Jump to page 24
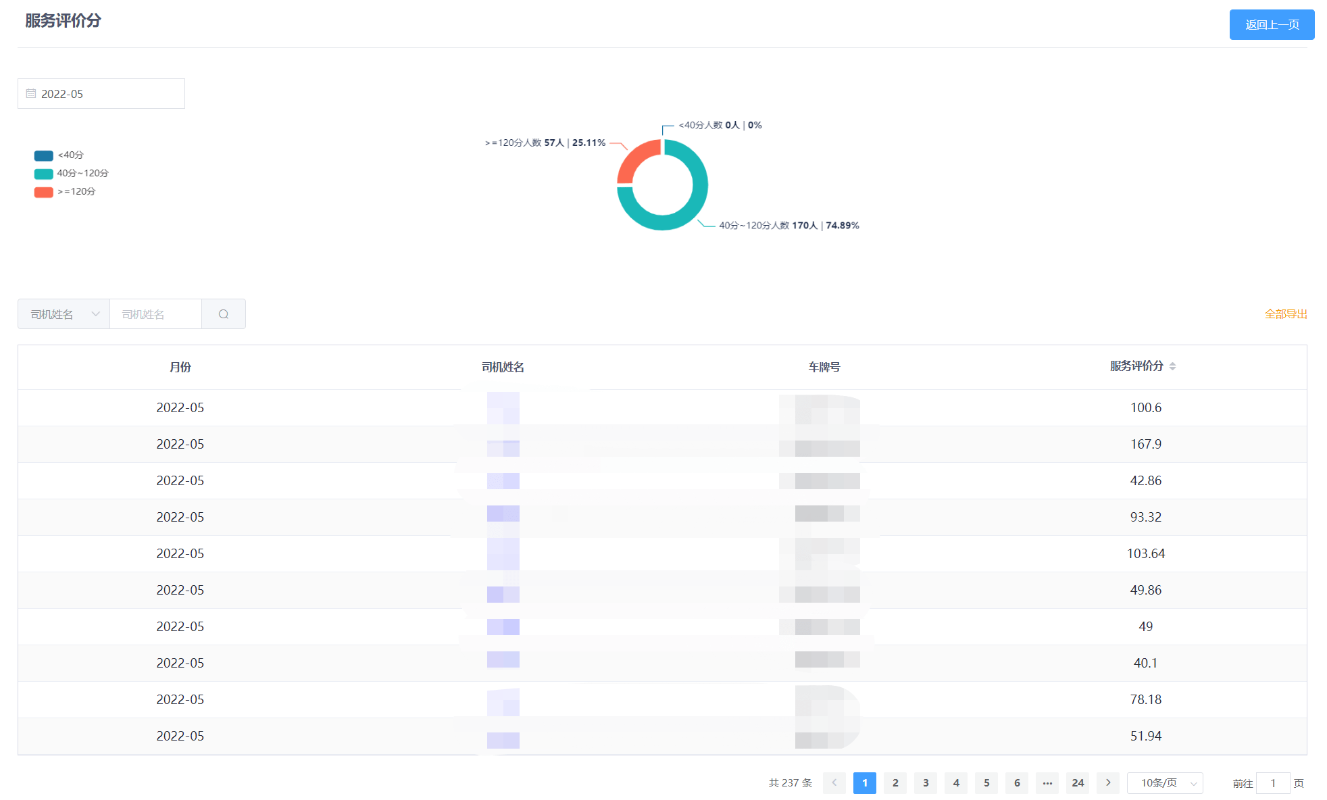The width and height of the screenshot is (1327, 800). 1078,783
